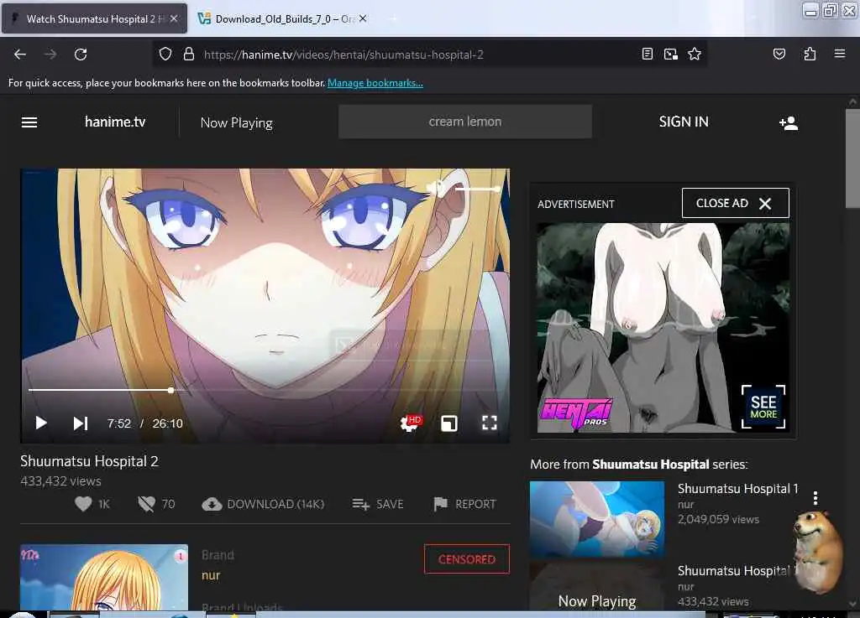Open the tracking protection shield icon
This screenshot has height=618, width=860.
point(165,55)
